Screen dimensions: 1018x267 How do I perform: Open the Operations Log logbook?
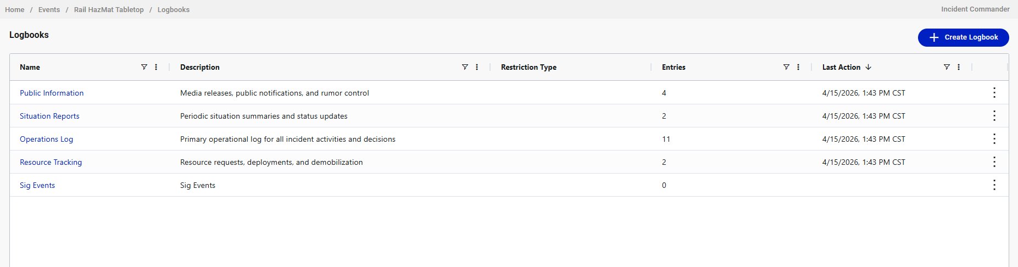pyautogui.click(x=46, y=139)
